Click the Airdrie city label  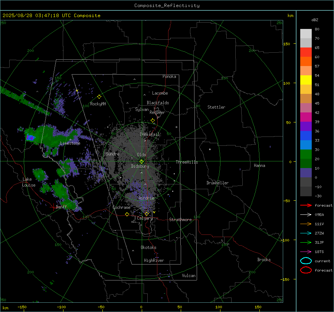pos(146,198)
